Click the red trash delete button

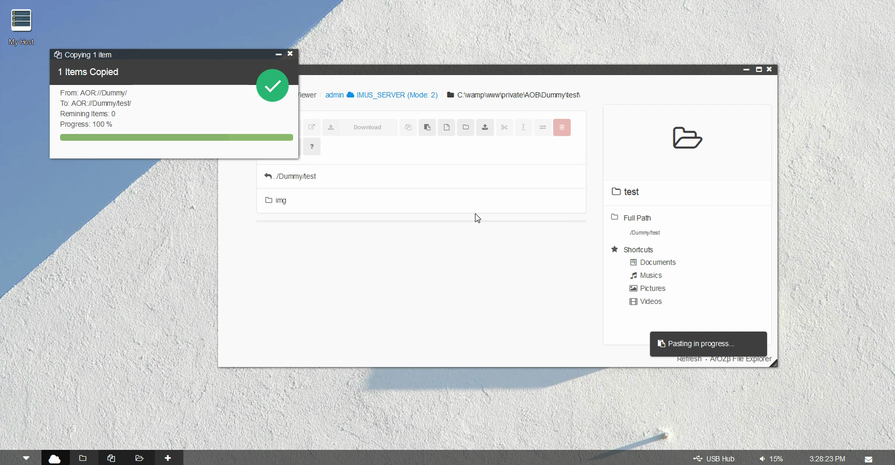click(x=561, y=127)
